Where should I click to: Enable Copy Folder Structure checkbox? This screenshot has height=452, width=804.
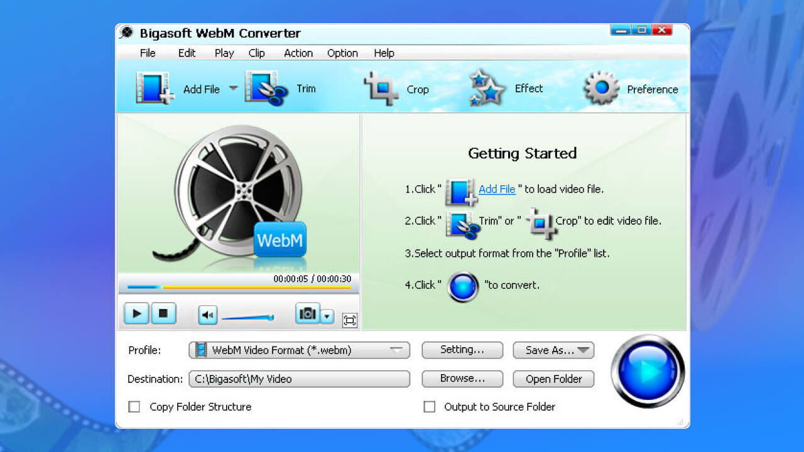point(134,407)
